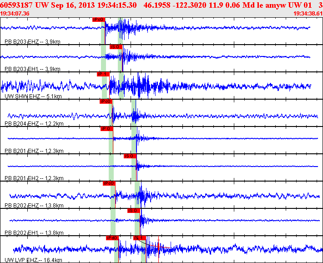This screenshot has width=323, height=263.
Task: Click the red coda duration marker on LVP
Action: tap(158, 249)
